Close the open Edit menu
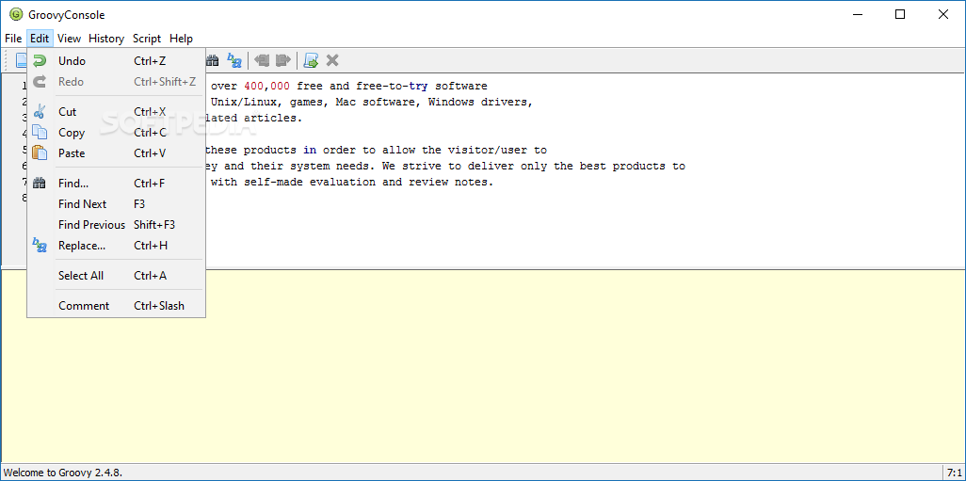 point(40,39)
